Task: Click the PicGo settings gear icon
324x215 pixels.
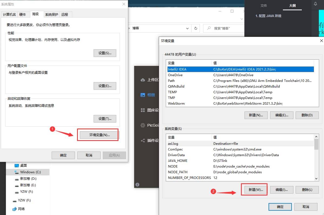Action: click(x=143, y=125)
